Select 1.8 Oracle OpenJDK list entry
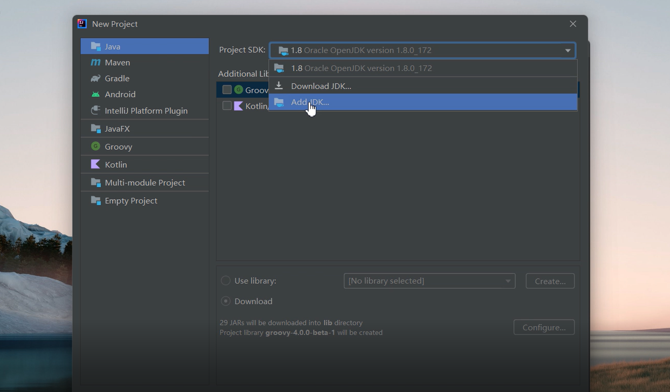670x392 pixels. (x=423, y=68)
